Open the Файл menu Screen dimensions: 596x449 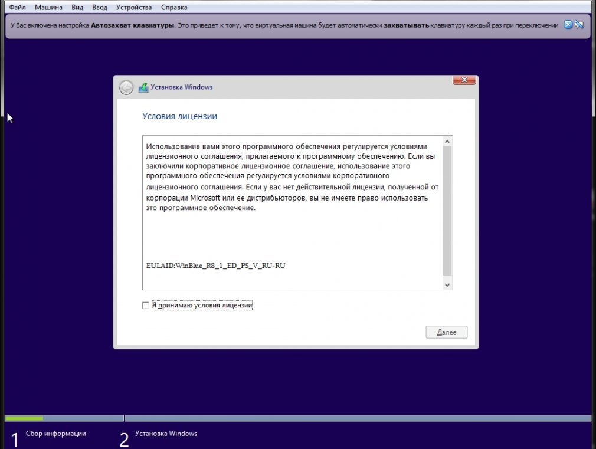(17, 7)
